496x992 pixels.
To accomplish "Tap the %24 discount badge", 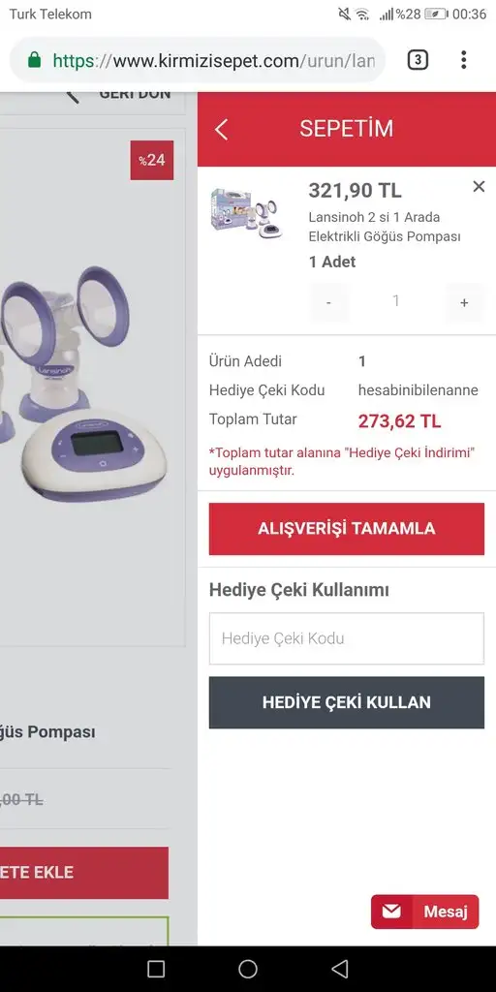I will click(152, 160).
